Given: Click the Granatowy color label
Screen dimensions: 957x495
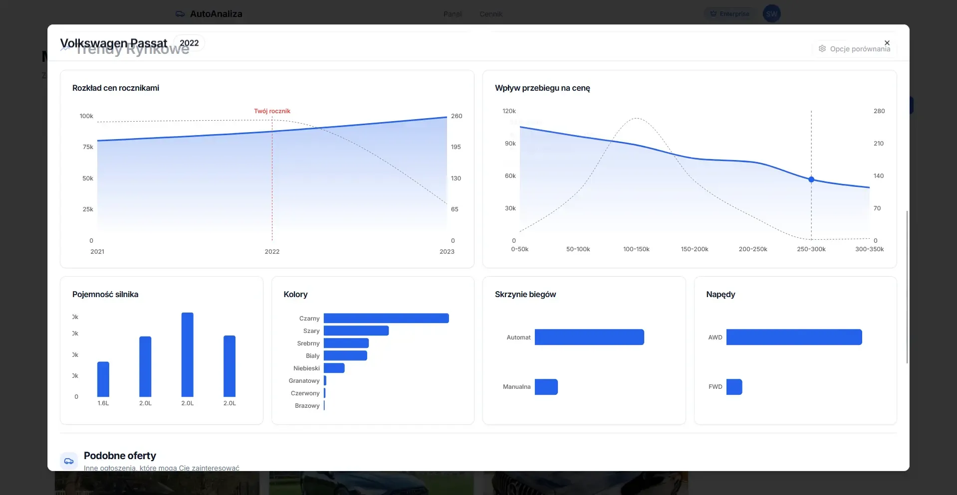Looking at the screenshot, I should click(304, 381).
